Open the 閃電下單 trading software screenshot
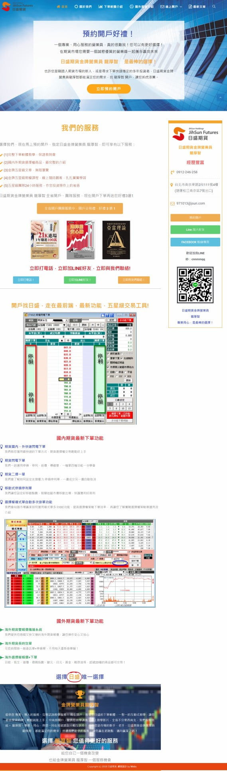 80,368
